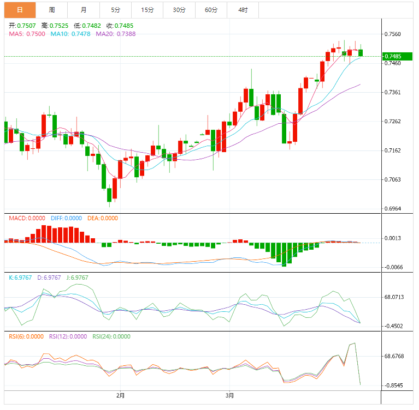Select the 15分 timeframe tab
Image resolution: width=419 pixels, height=410 pixels.
pos(147,10)
